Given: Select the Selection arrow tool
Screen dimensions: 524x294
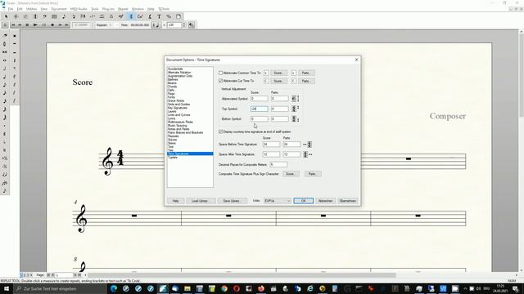Looking at the screenshot, I should (x=6, y=16).
